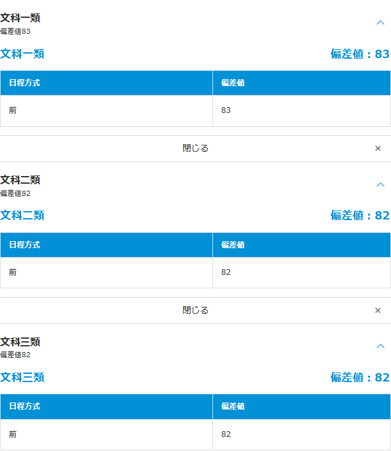Click 日程方式 header in 文科一類 table

pyautogui.click(x=24, y=83)
